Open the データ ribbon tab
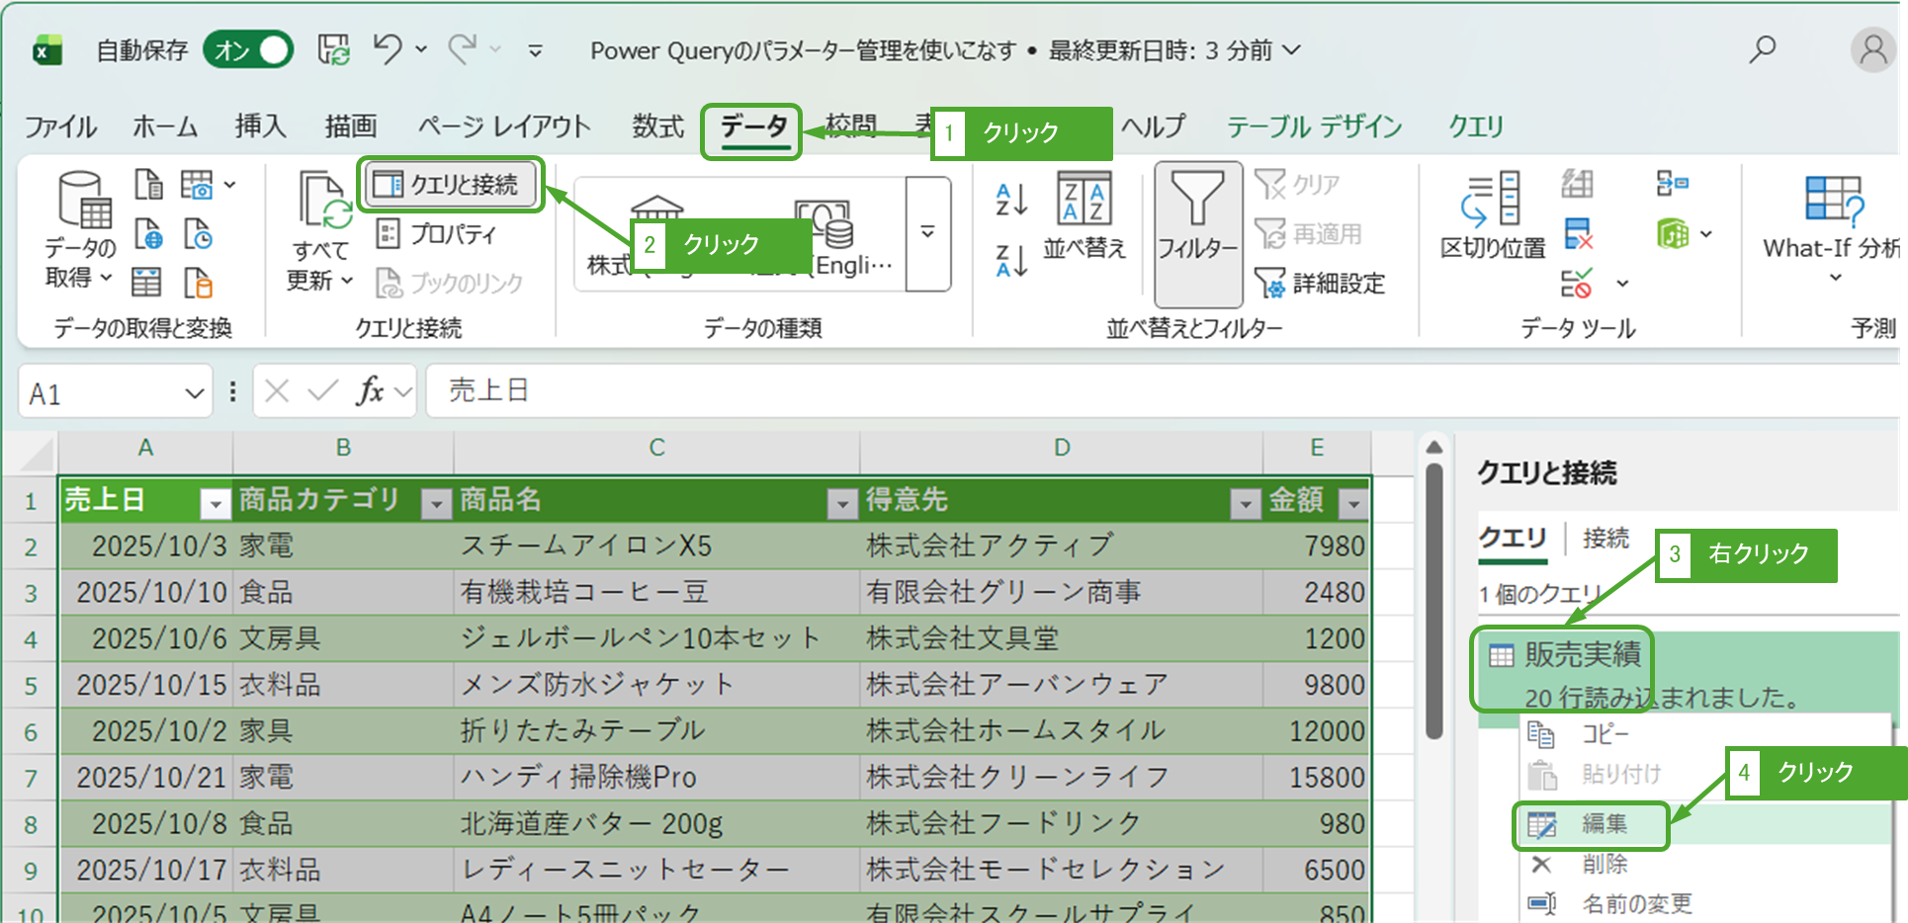Image resolution: width=1908 pixels, height=923 pixels. pos(752,128)
